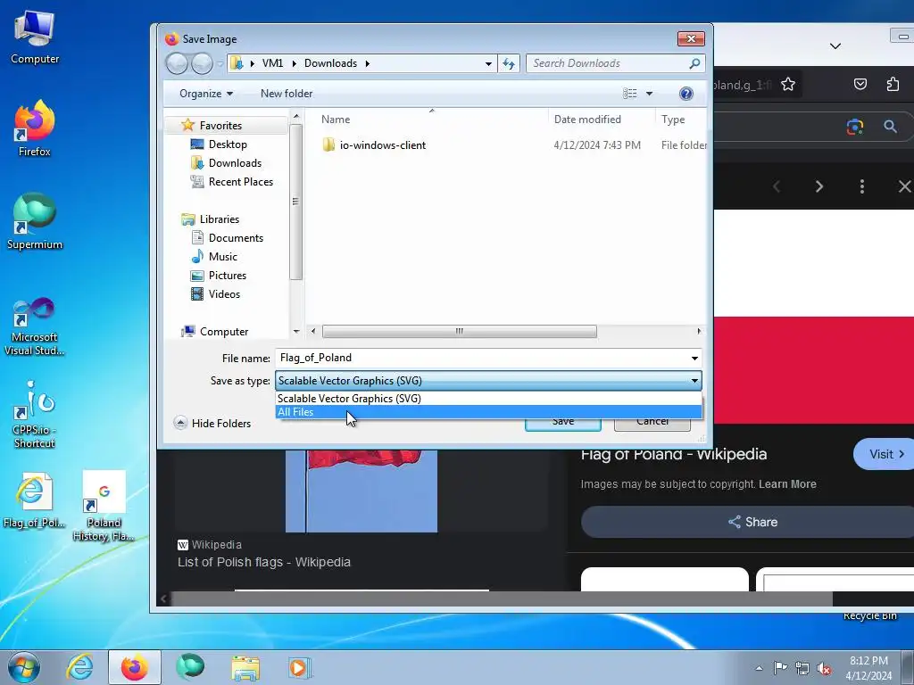Image resolution: width=914 pixels, height=685 pixels.
Task: Click the change view icon
Action: point(629,93)
